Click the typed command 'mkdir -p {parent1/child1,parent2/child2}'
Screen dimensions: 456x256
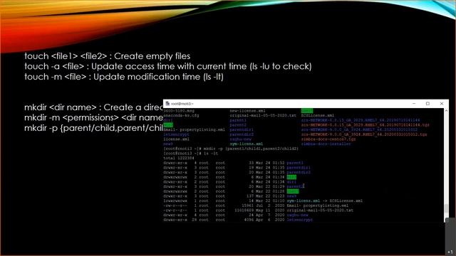[x=251, y=149]
